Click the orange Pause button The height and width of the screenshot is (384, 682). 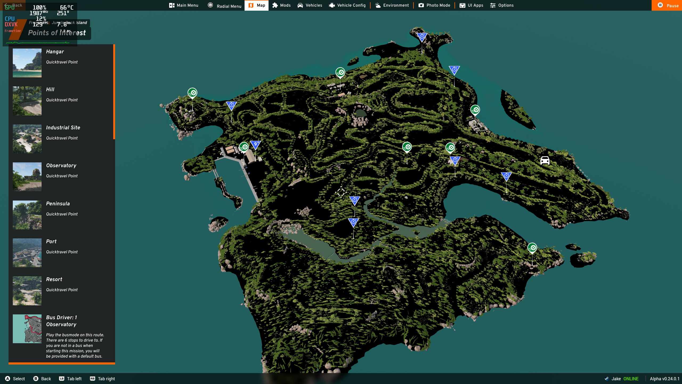pos(667,5)
